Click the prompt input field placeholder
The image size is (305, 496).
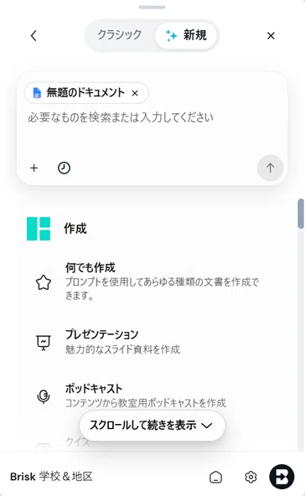(120, 117)
